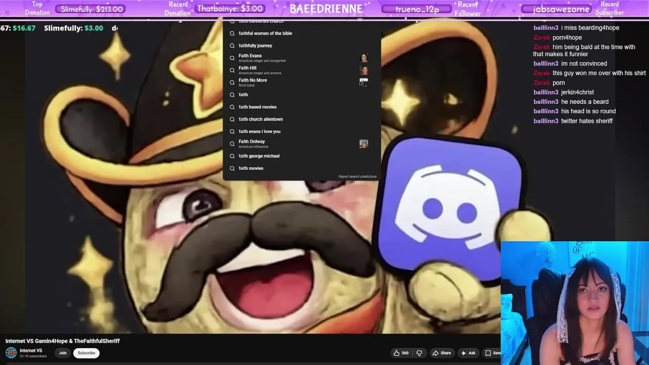Click chat message 'his head is so round'
This screenshot has height=365, width=649.
click(x=588, y=112)
